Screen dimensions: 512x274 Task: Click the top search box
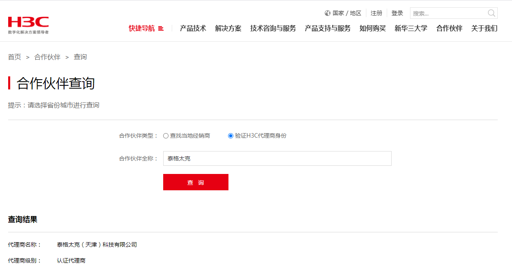tap(448, 13)
